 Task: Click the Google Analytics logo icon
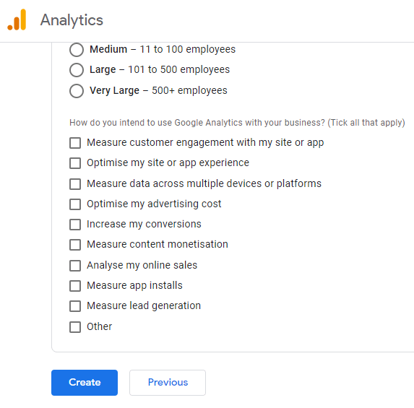click(17, 19)
